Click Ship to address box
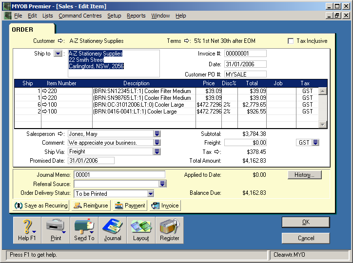Image resolution: width=353 pixels, height=263 pixels. click(x=114, y=64)
